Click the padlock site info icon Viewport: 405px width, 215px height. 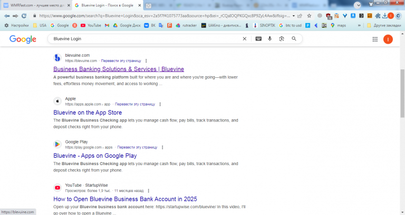[35, 16]
